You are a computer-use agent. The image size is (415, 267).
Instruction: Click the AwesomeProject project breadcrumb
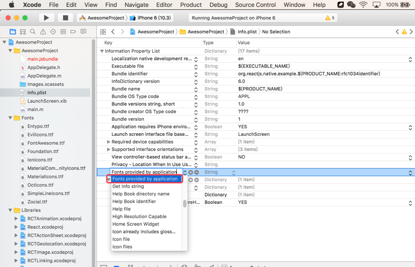pos(152,32)
